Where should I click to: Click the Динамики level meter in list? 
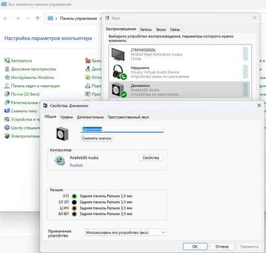(245, 90)
